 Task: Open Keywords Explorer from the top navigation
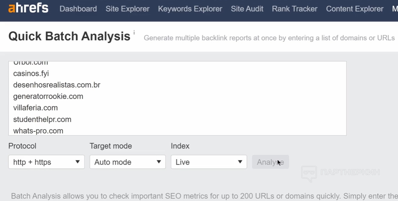[x=190, y=9]
